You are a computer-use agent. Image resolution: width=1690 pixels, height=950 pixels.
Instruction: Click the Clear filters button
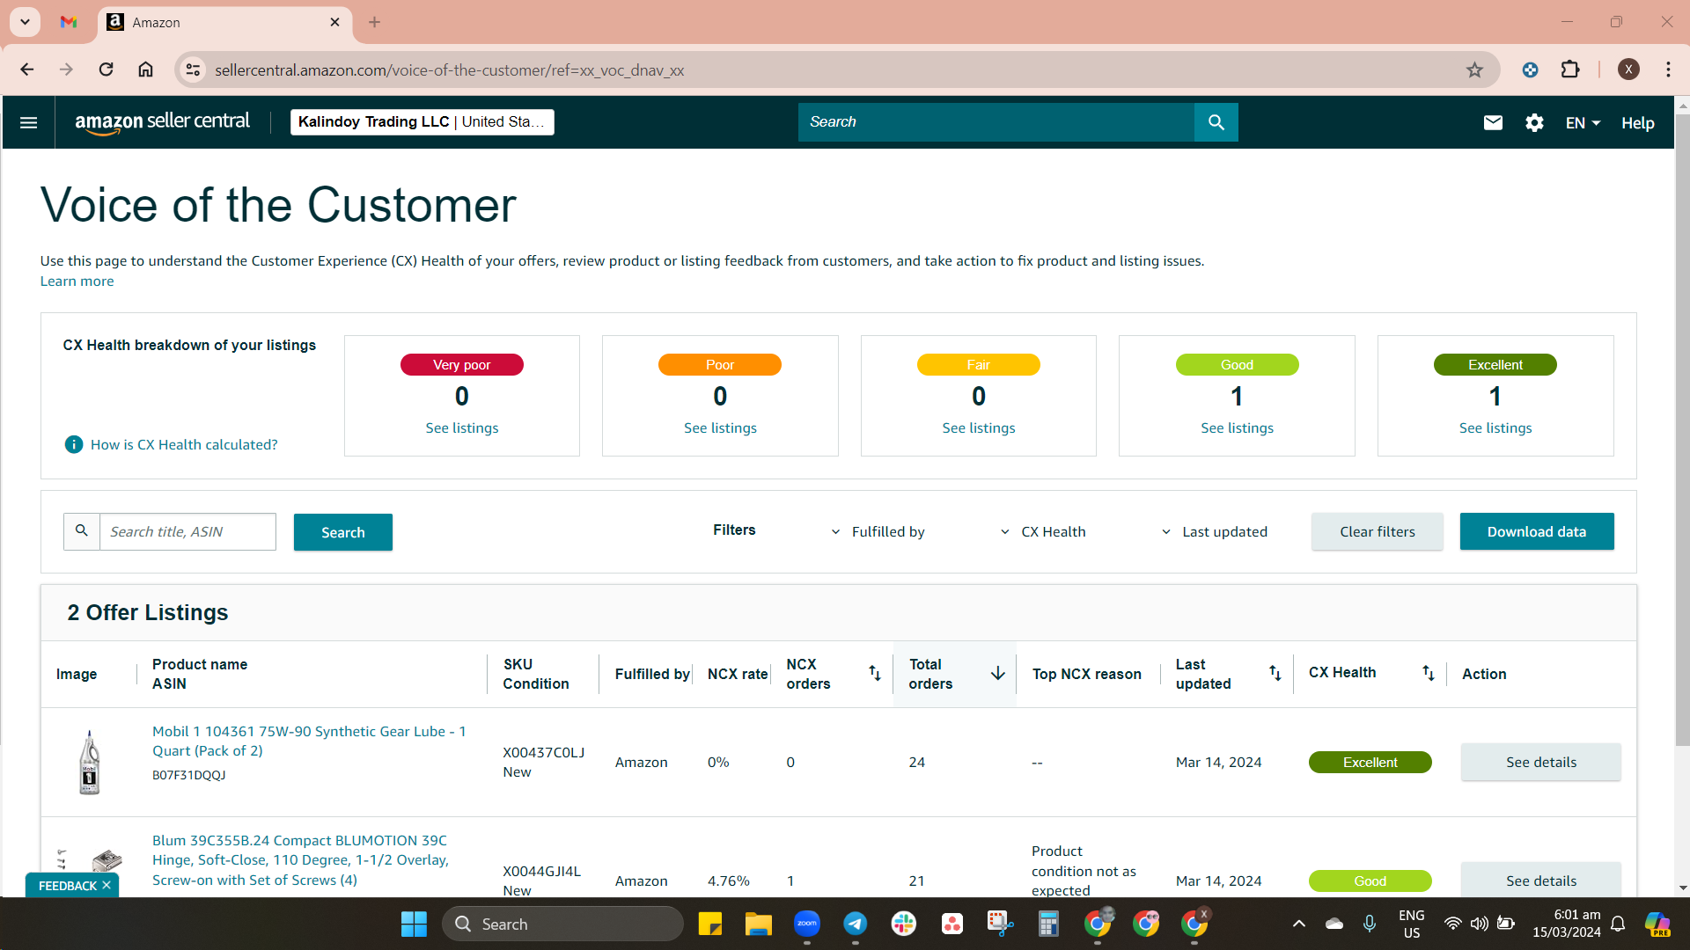[x=1377, y=531]
